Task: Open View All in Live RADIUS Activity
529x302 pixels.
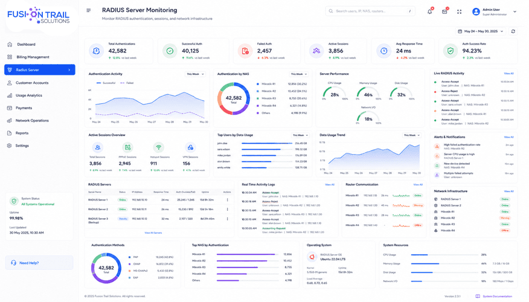Action: click(x=508, y=74)
